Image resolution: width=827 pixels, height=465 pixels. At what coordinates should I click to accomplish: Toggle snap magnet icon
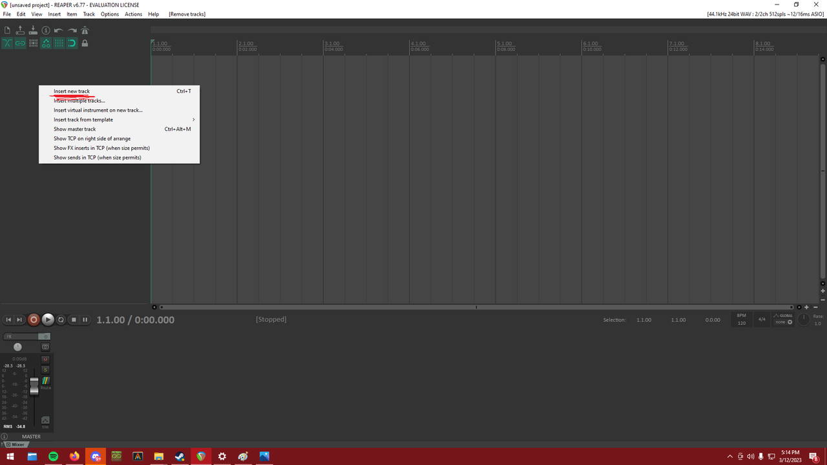point(72,43)
